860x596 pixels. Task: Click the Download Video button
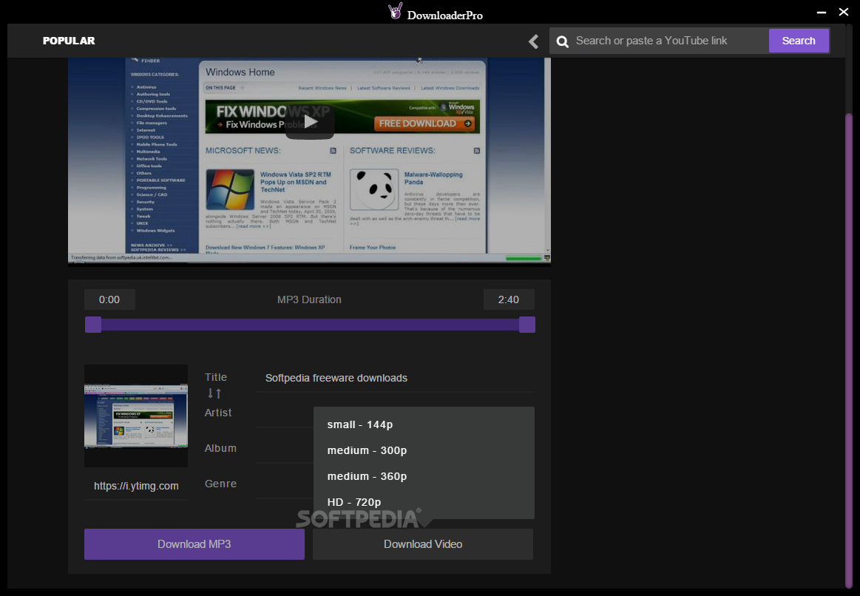(423, 544)
